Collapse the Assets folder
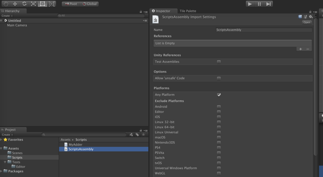Image resolution: width=323 pixels, height=177 pixels. [x=1, y=148]
